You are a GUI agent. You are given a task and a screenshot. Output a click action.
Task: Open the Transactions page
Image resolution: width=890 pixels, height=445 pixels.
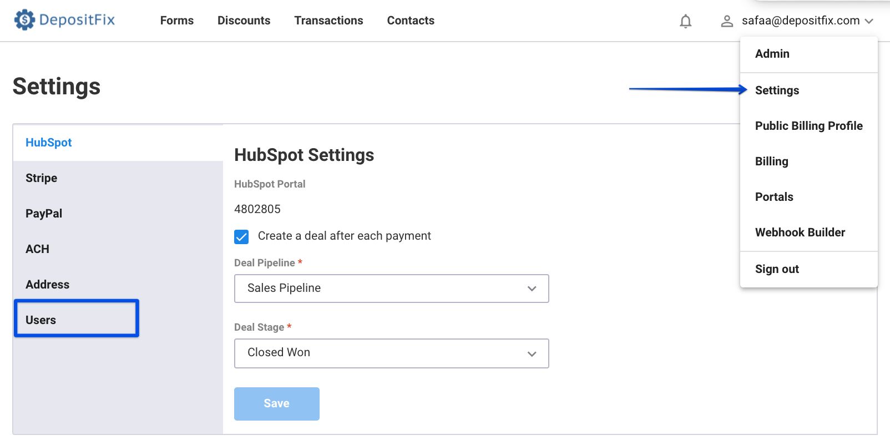pyautogui.click(x=329, y=21)
